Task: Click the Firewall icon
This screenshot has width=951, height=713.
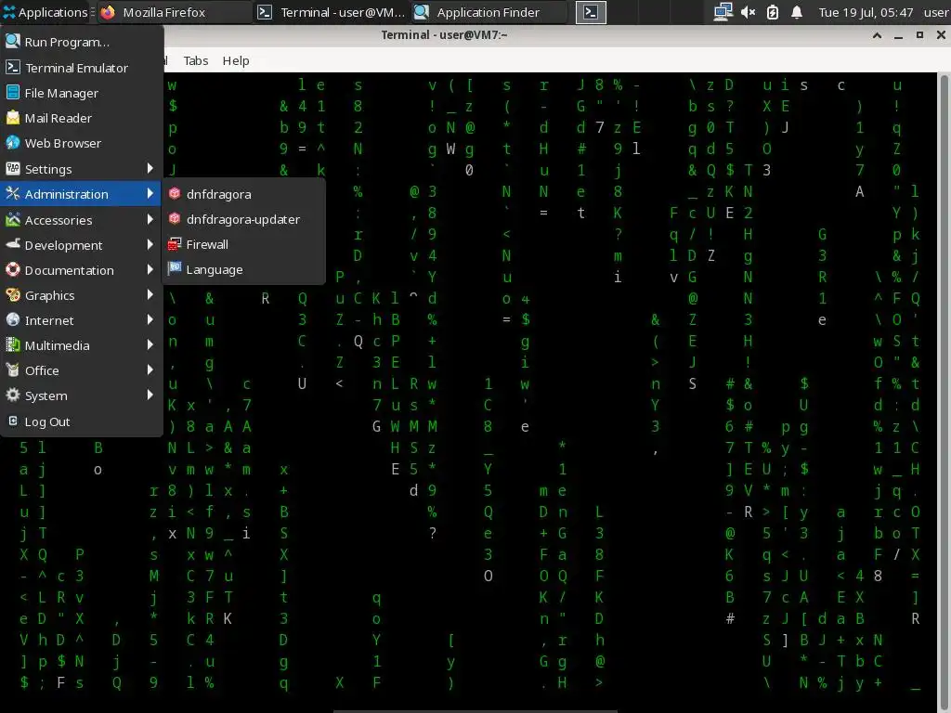Action: (175, 244)
